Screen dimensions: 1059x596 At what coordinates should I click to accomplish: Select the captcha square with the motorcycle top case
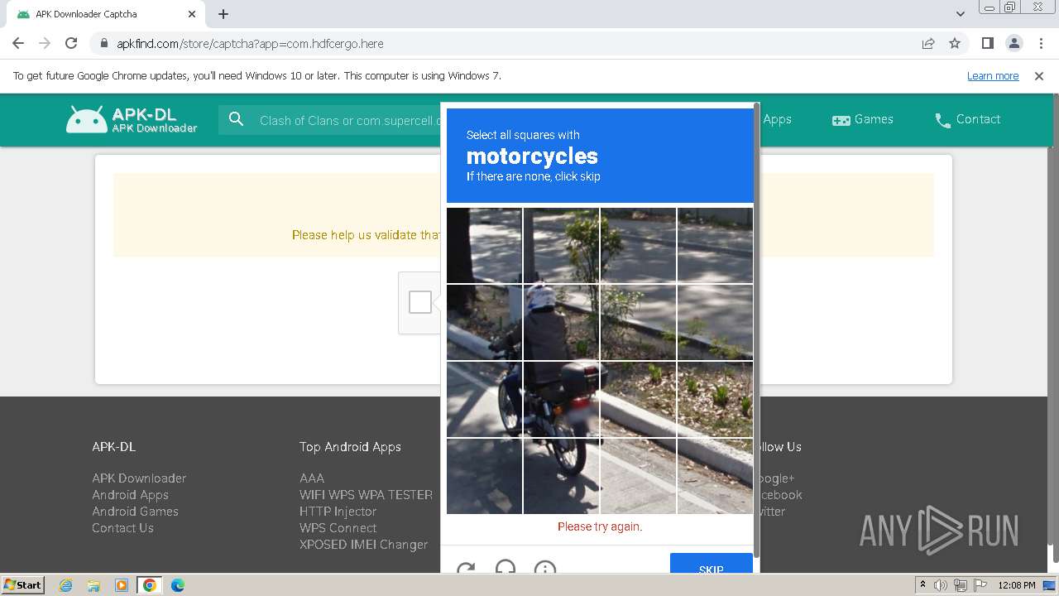click(561, 399)
